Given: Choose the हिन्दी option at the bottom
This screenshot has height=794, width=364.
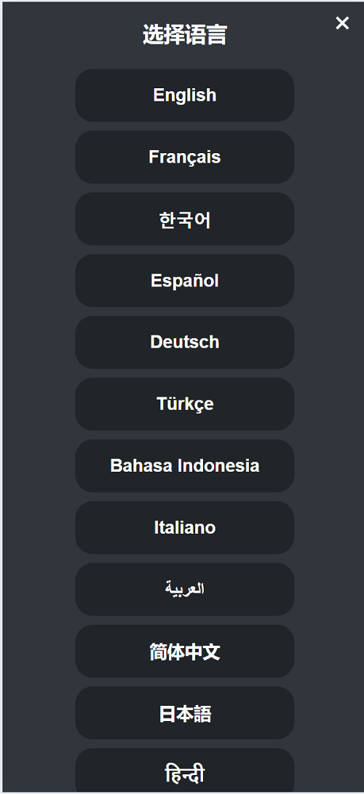Looking at the screenshot, I should tap(184, 771).
